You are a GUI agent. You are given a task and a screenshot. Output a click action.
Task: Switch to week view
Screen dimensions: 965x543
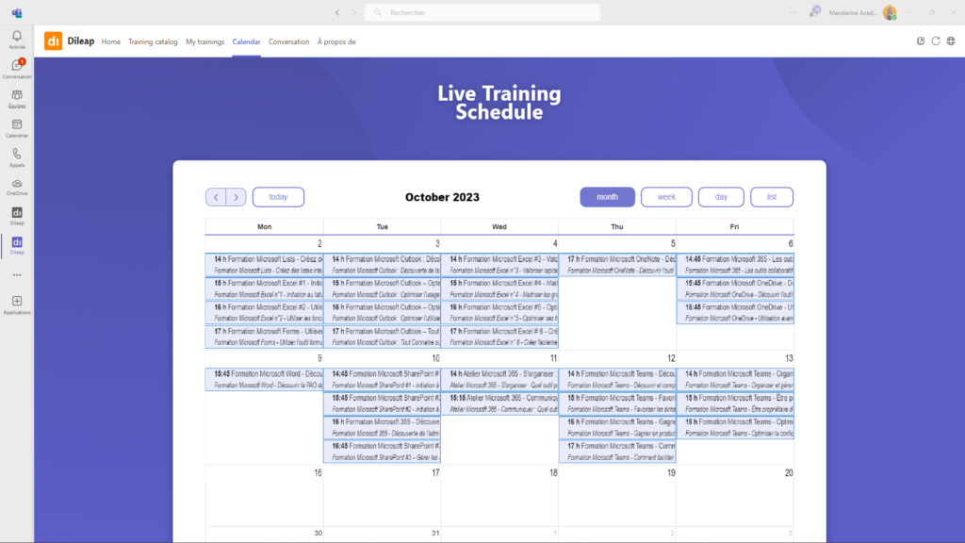666,197
